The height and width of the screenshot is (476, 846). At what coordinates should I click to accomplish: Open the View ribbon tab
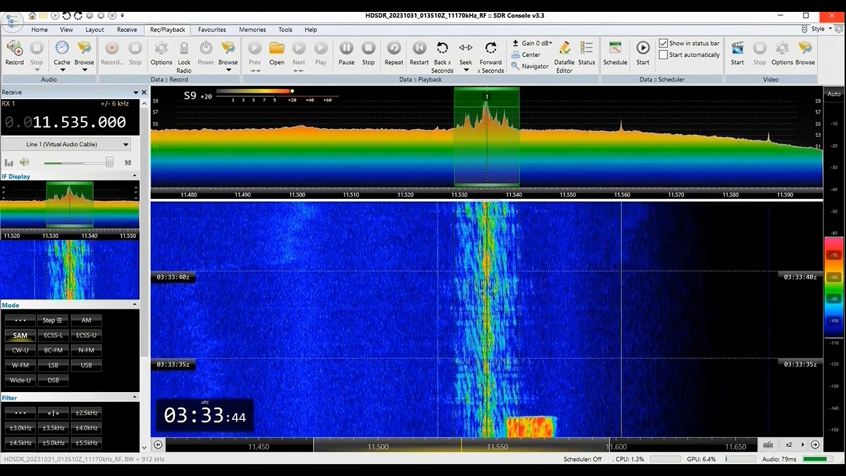(66, 30)
